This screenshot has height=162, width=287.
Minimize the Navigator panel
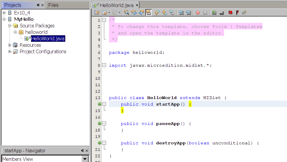[x=82, y=151]
